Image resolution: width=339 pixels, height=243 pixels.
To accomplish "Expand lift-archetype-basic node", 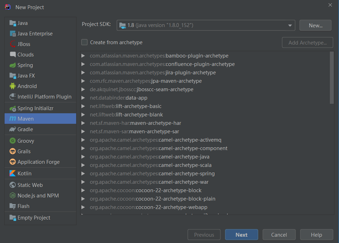I will pyautogui.click(x=83, y=106).
